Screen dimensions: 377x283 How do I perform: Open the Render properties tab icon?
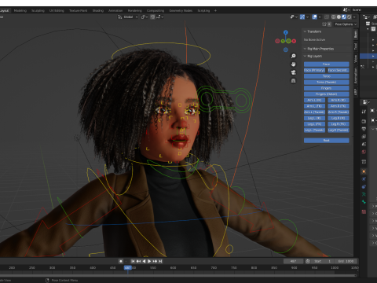(364, 121)
